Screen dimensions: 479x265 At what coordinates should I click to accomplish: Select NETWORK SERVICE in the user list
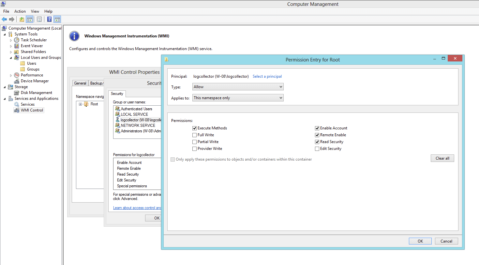[x=138, y=126]
